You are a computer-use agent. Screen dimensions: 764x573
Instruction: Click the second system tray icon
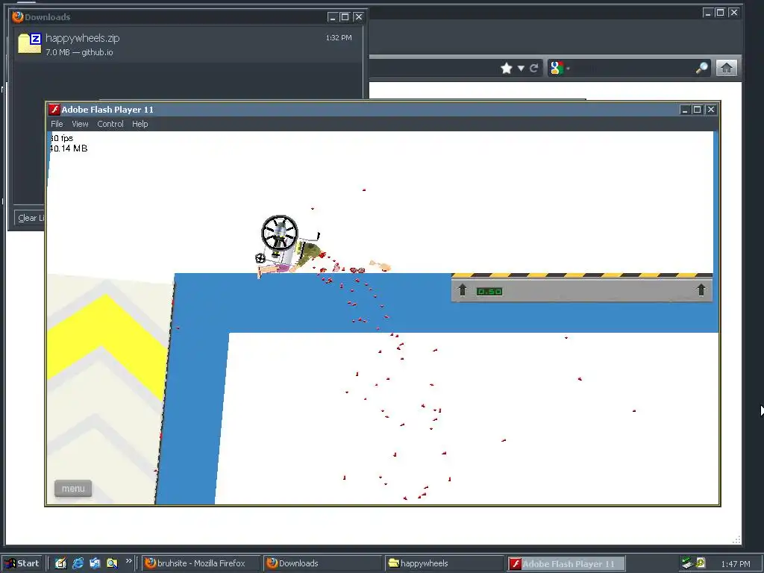[x=701, y=563]
